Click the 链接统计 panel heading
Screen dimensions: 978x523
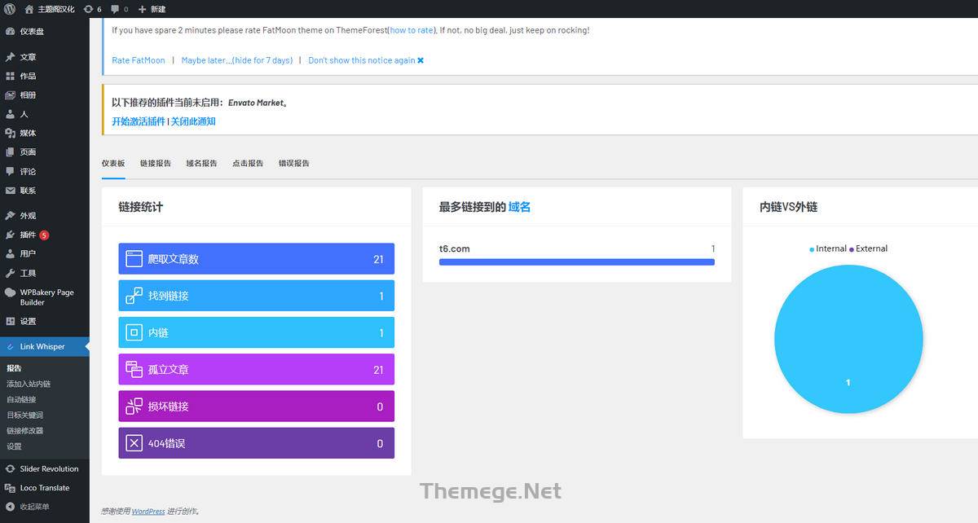(x=141, y=207)
